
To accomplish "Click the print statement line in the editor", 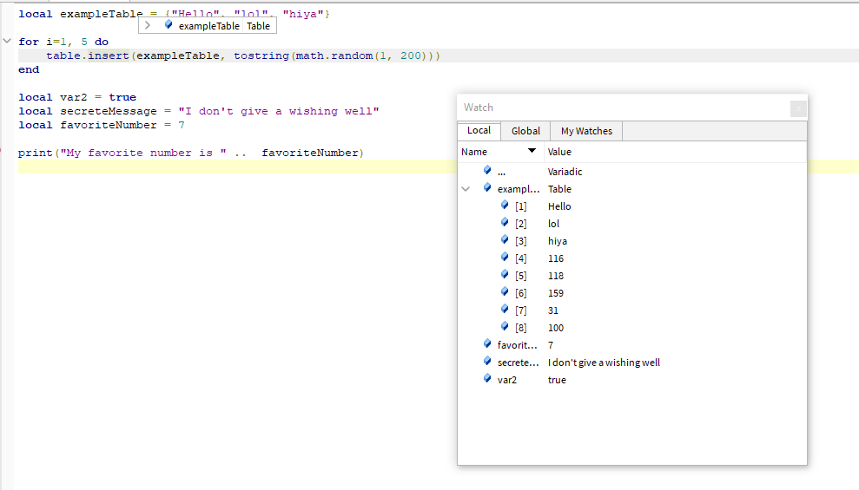I will click(191, 153).
